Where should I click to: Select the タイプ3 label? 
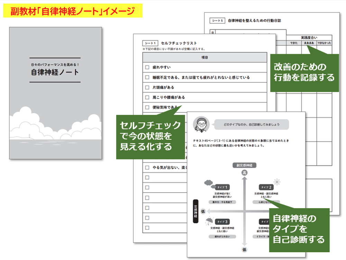click(x=222, y=222)
